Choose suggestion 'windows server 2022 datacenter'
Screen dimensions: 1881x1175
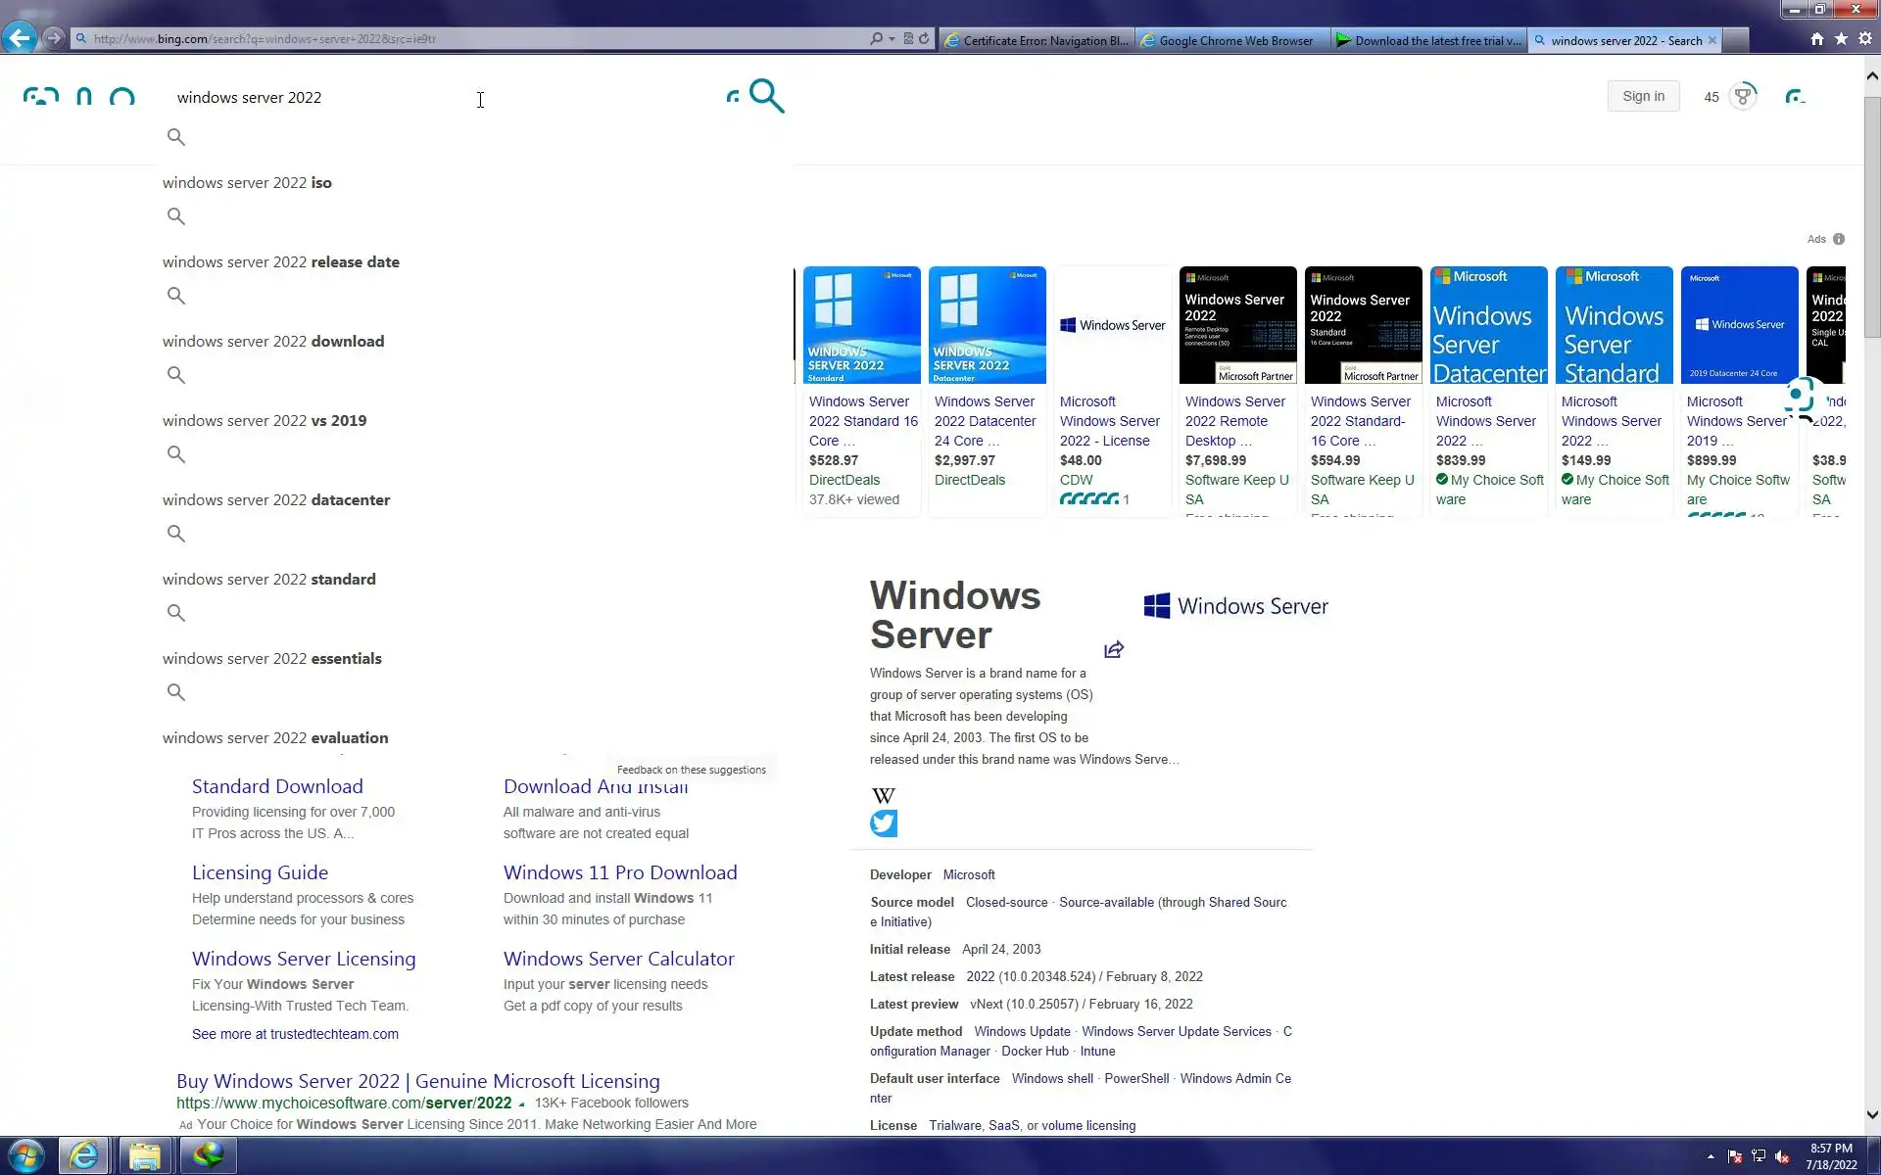276,500
